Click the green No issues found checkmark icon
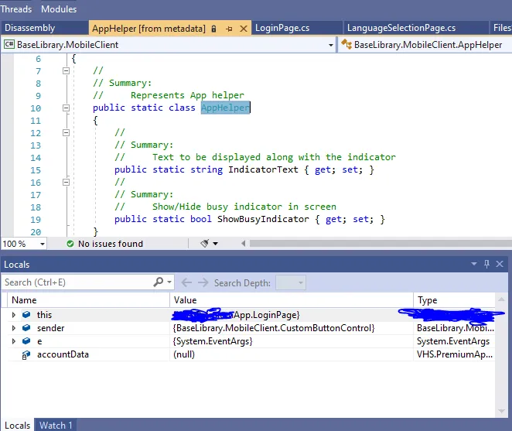The height and width of the screenshot is (431, 512). (x=70, y=244)
